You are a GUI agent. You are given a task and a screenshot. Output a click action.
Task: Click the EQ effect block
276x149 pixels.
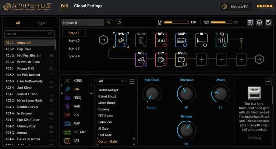[222, 40]
